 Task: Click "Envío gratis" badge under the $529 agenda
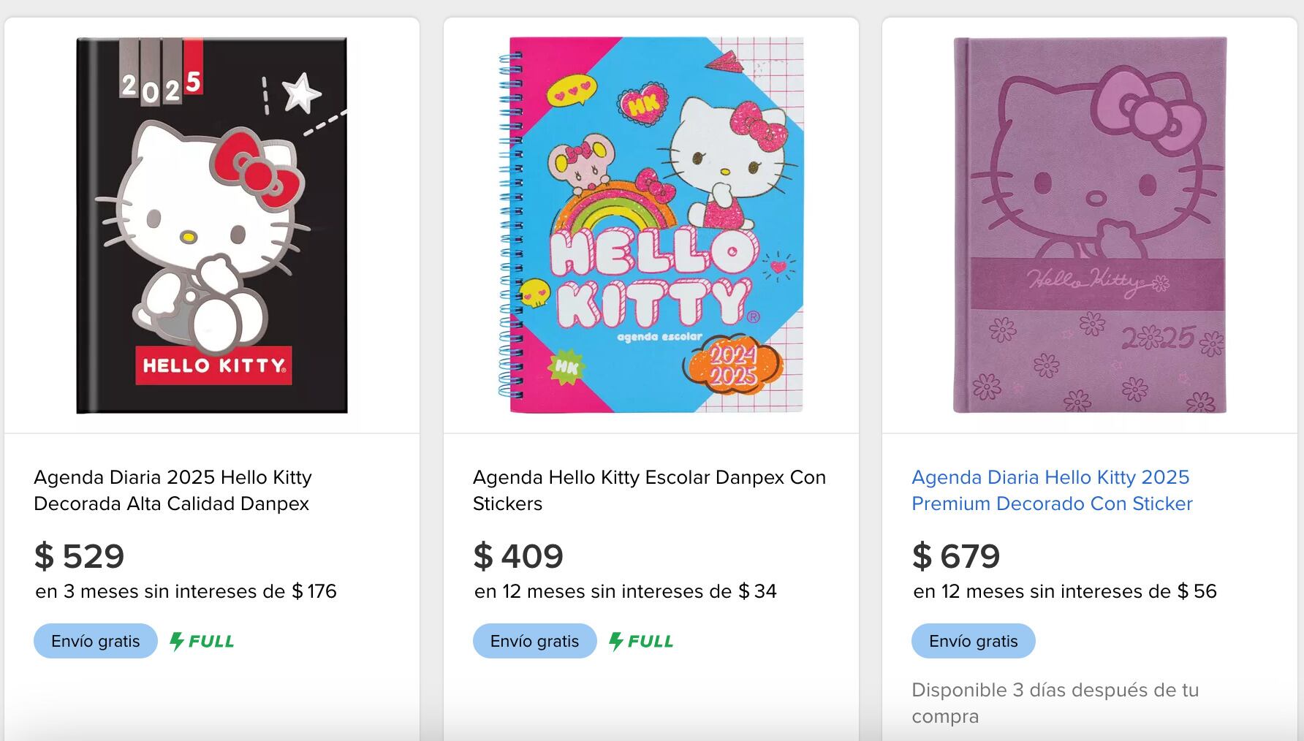(x=96, y=641)
